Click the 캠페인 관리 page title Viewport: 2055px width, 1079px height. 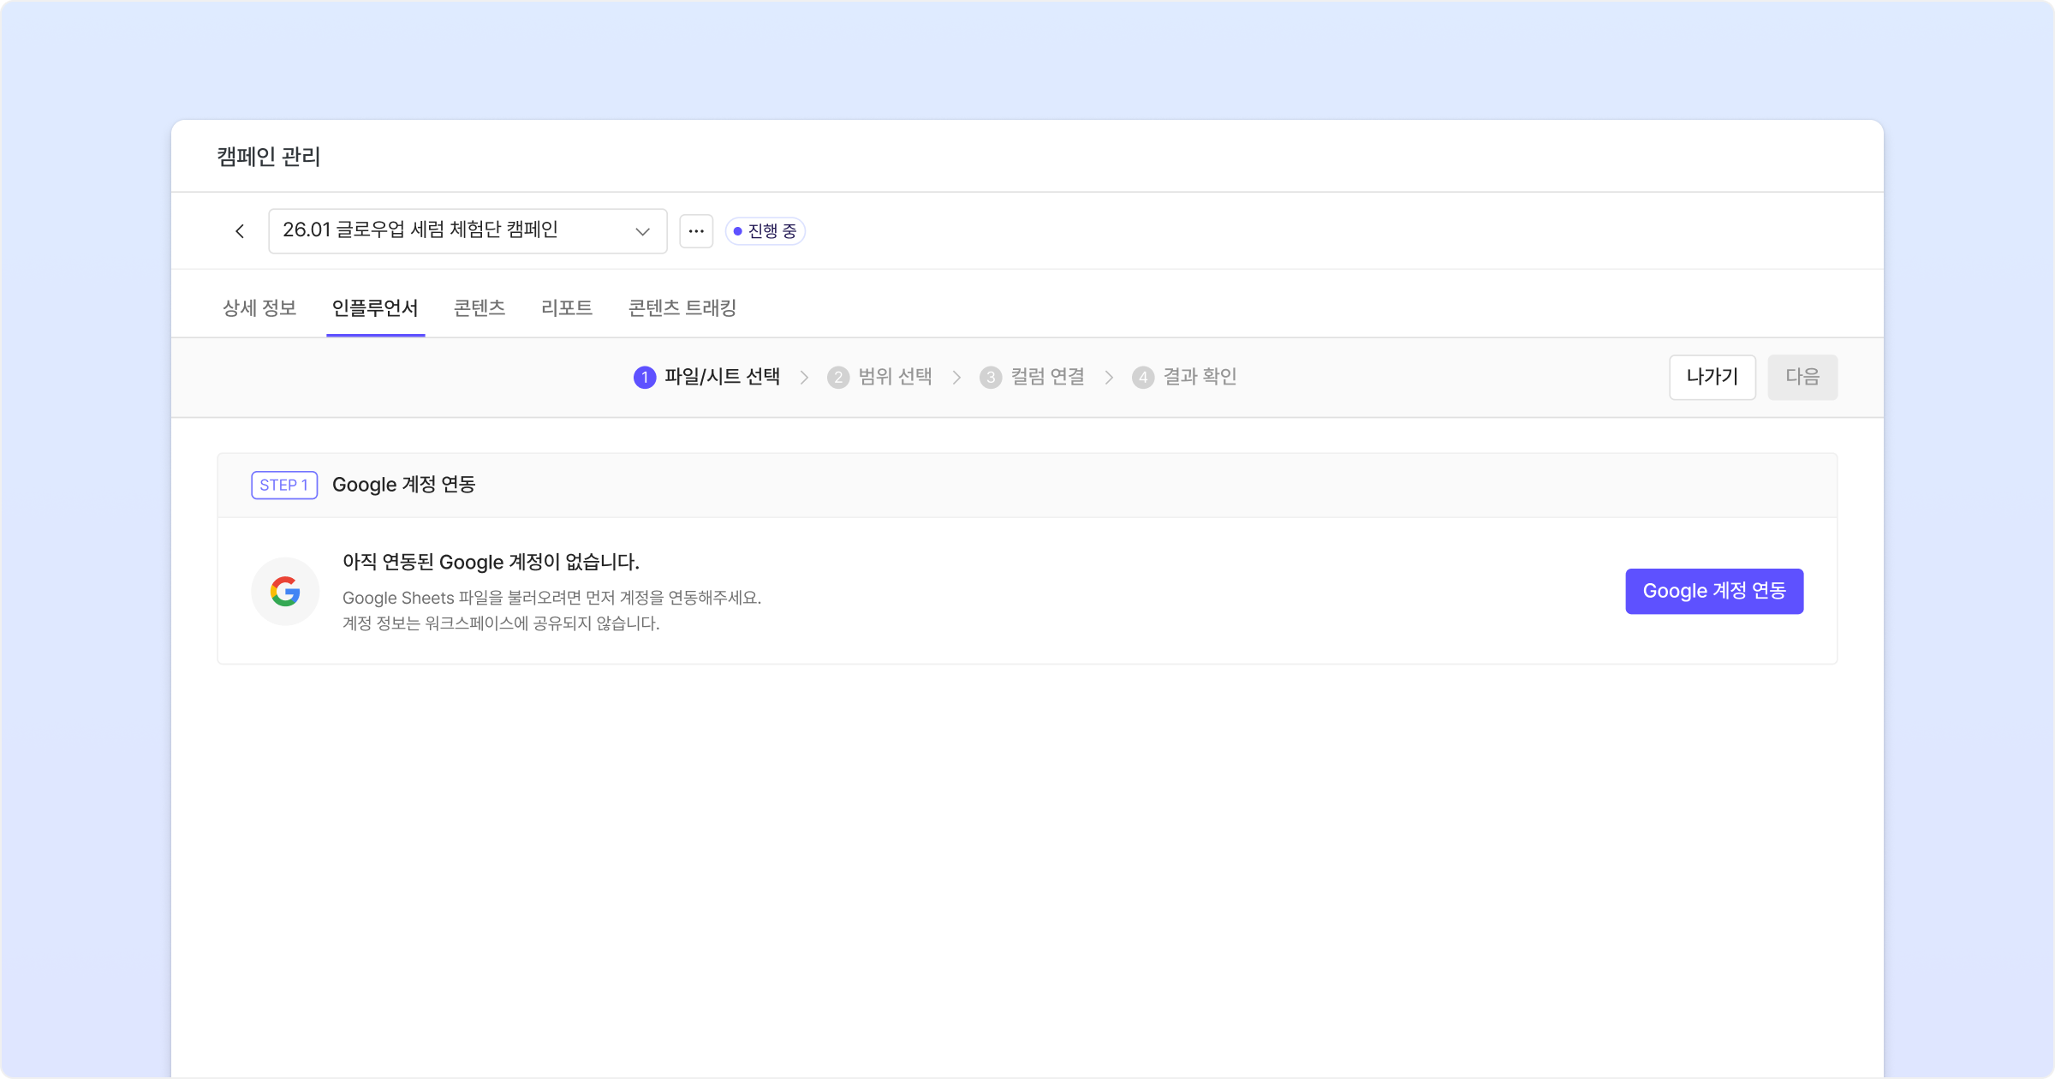pos(269,157)
